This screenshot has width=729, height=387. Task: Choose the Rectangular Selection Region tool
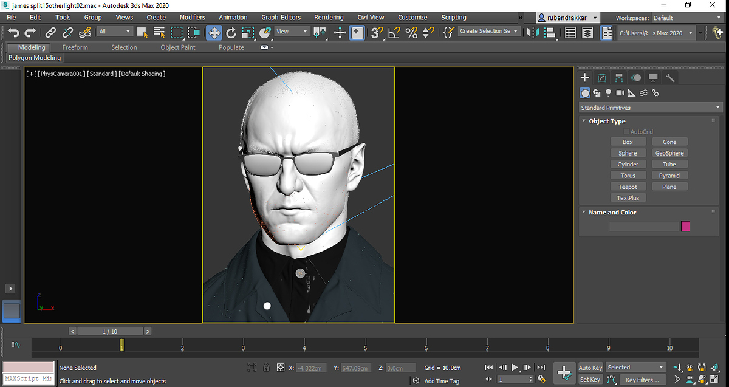(x=177, y=32)
